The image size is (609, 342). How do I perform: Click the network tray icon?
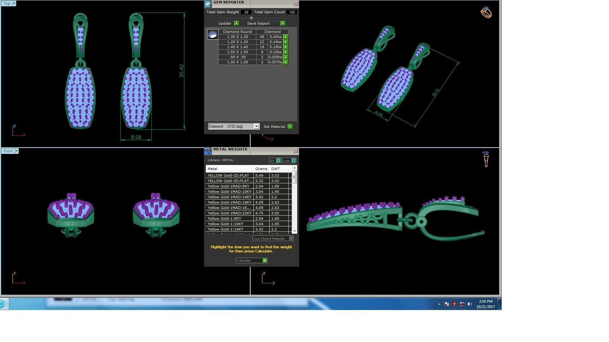click(462, 304)
